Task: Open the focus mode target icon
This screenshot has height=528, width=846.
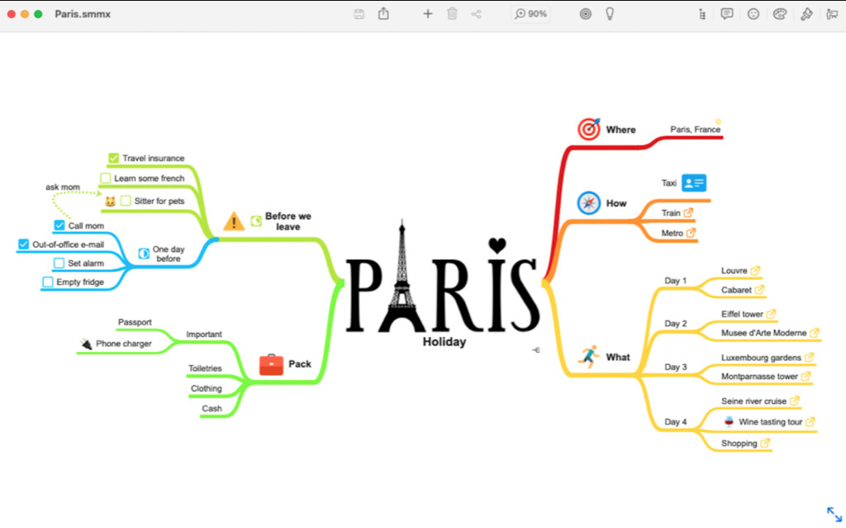Action: click(585, 14)
